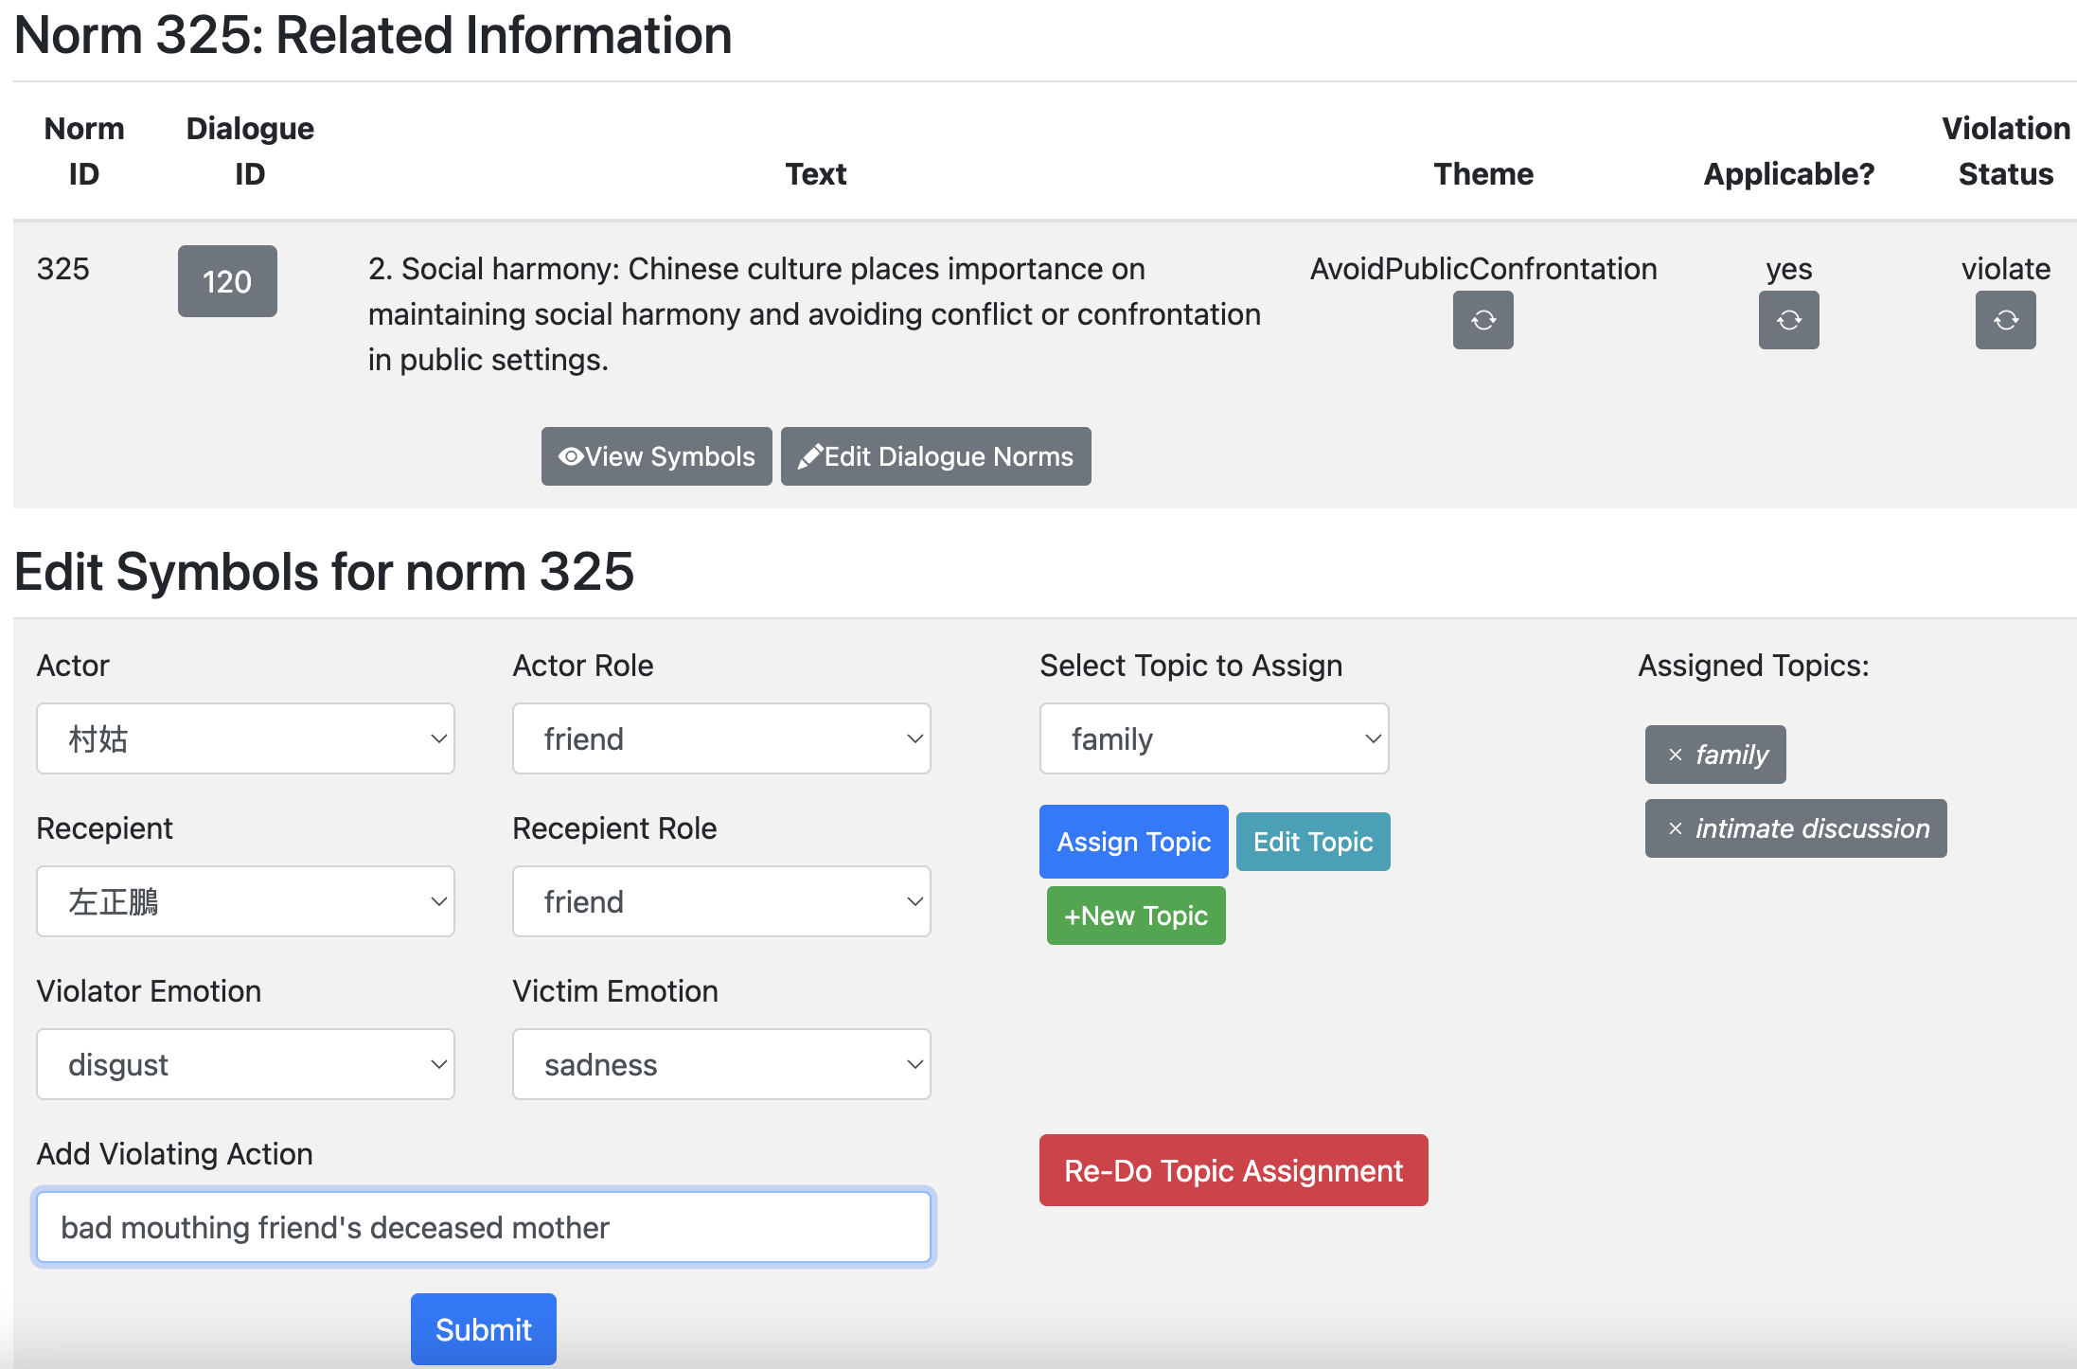This screenshot has height=1369, width=2077.
Task: Open Edit Dialogue Norms pencil button
Action: click(935, 456)
